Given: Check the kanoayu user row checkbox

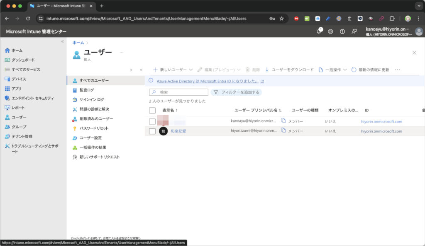Looking at the screenshot, I should (152, 121).
